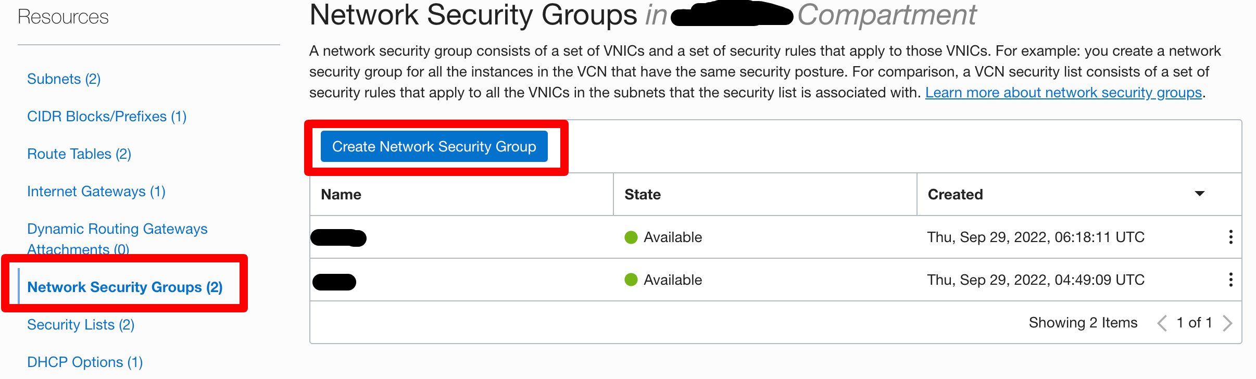Open Internet Gateways (1)
Viewport: 1256px width, 379px height.
coord(96,192)
